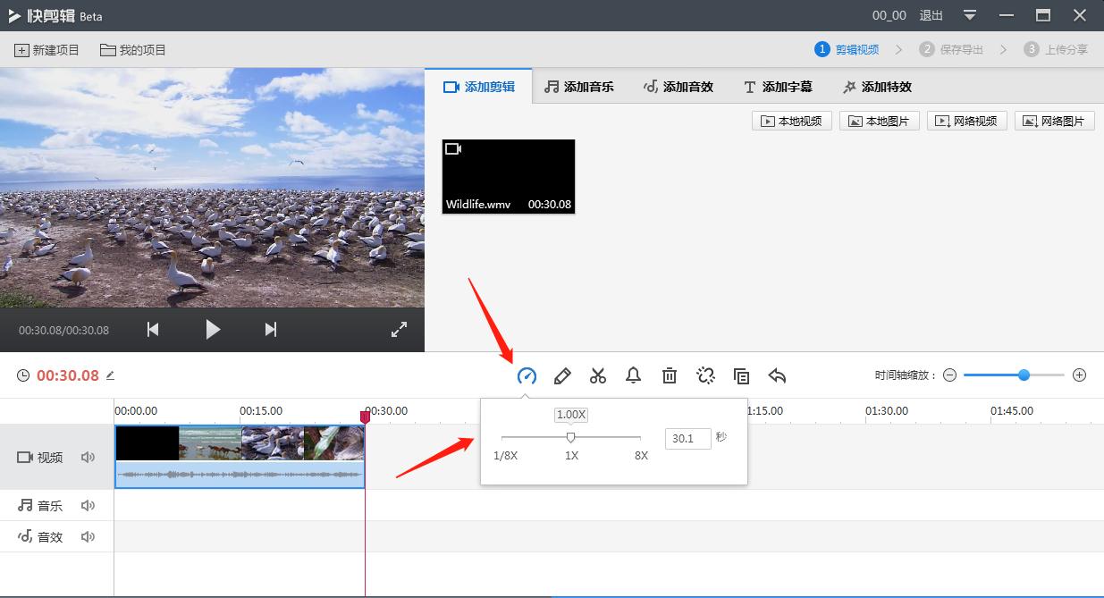Click the dashed circular arrow tool
1104x598 pixels.
[x=705, y=375]
